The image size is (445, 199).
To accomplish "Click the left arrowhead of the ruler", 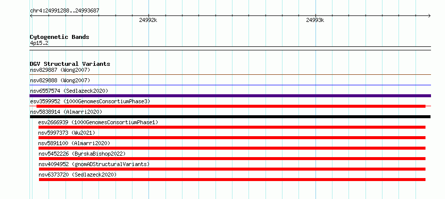I will [x=31, y=15].
